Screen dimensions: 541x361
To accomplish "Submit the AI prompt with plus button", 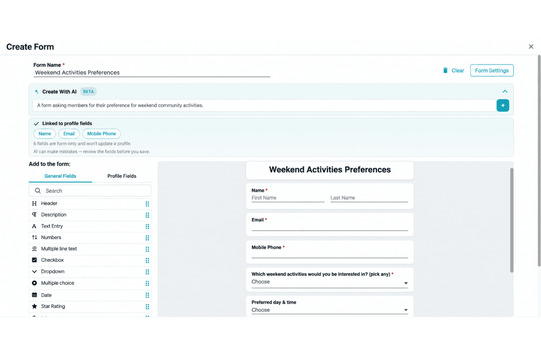I will 503,105.
